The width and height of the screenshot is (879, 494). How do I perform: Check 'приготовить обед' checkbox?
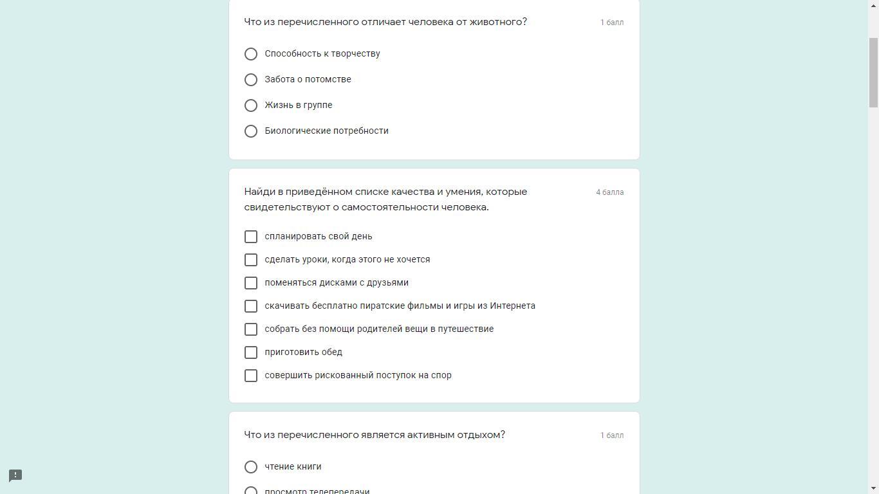(x=251, y=352)
